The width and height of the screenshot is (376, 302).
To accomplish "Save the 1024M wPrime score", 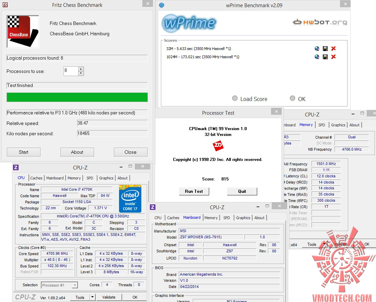I will [x=325, y=57].
